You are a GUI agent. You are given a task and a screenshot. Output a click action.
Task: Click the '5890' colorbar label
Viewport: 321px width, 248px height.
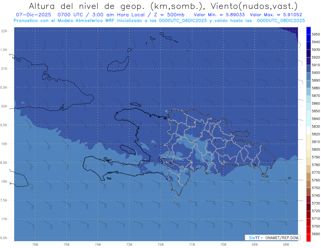point(316,80)
